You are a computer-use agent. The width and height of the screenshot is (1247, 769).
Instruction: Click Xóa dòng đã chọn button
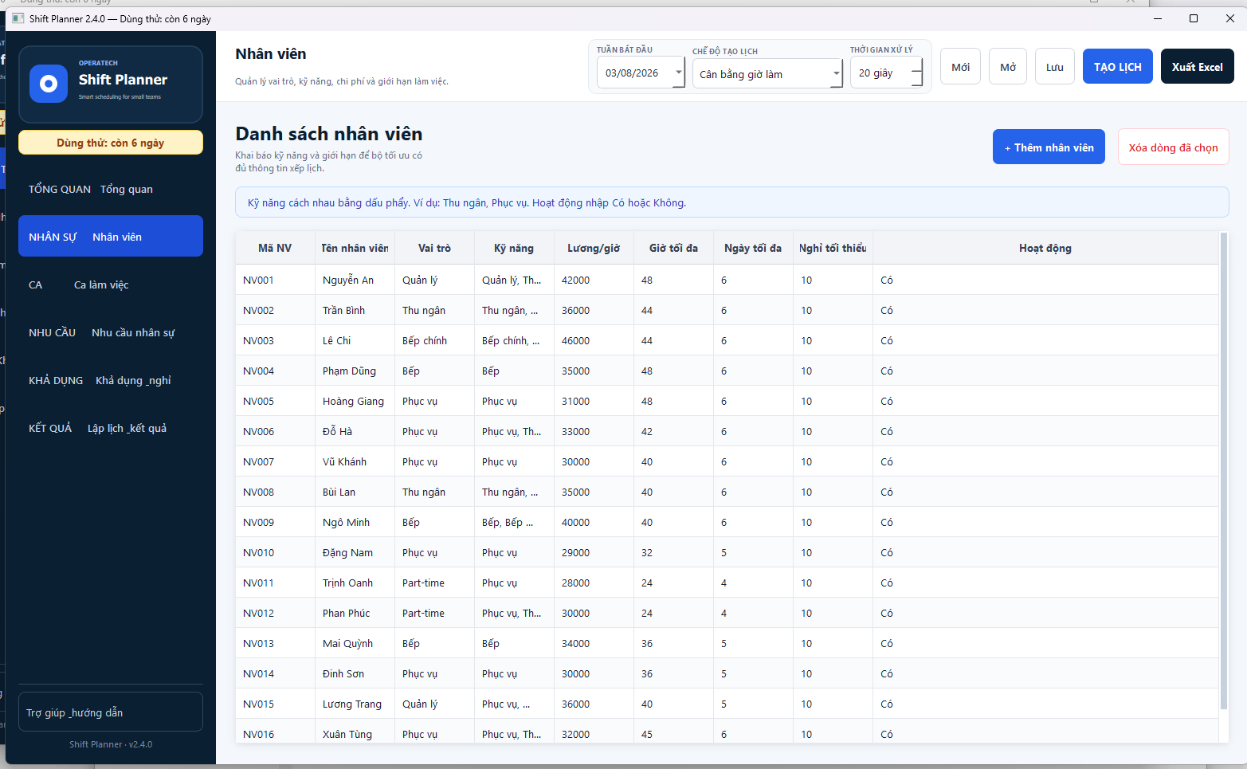pos(1173,147)
